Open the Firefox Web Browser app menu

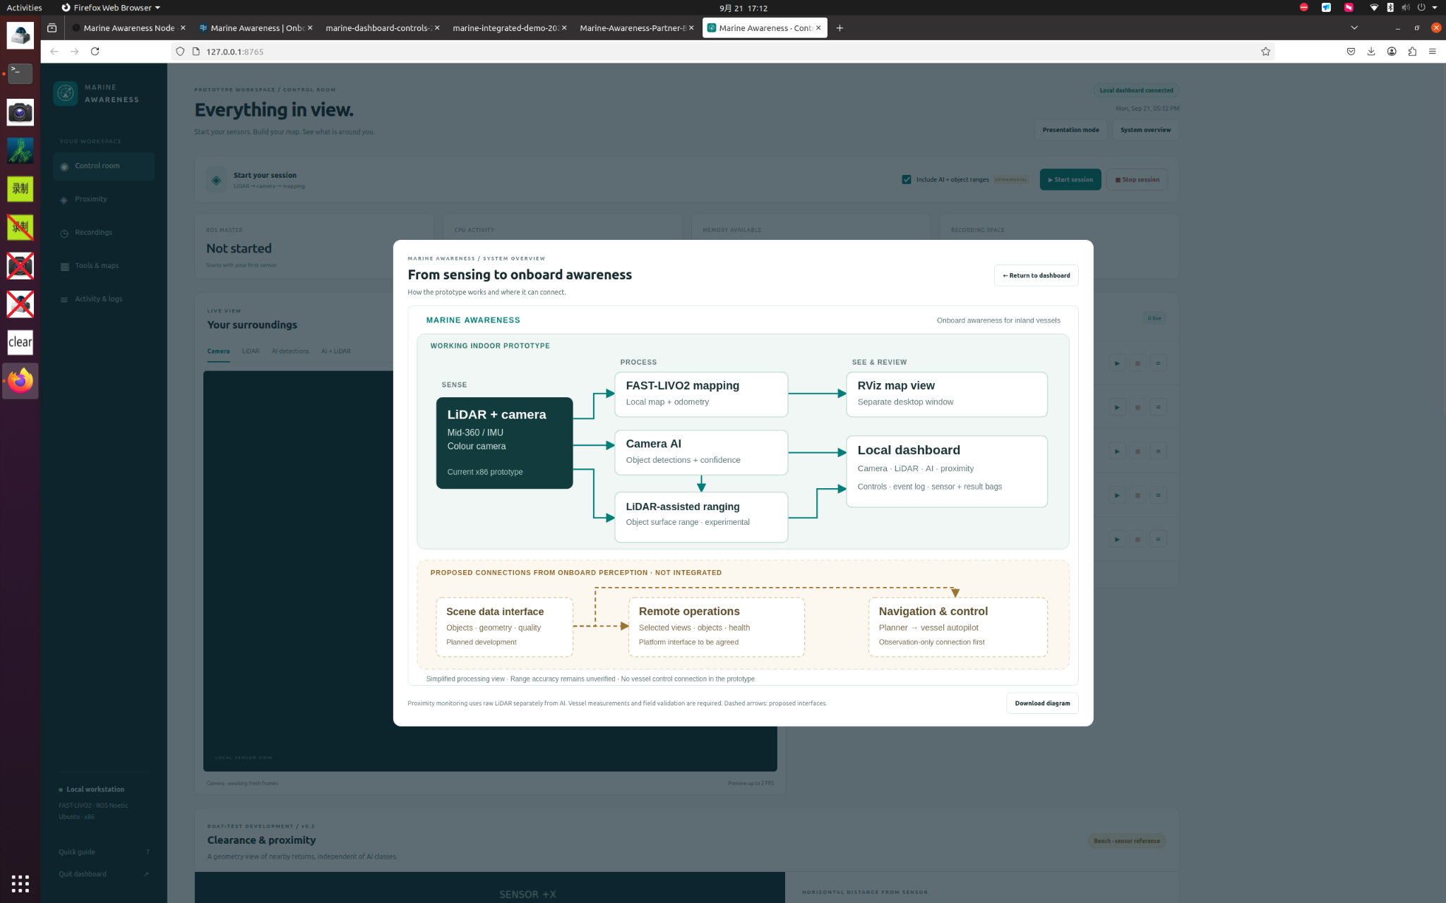pyautogui.click(x=111, y=8)
